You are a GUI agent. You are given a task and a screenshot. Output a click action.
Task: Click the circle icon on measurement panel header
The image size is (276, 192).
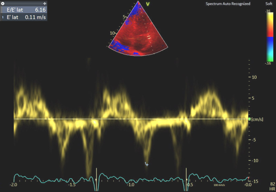(3, 3)
